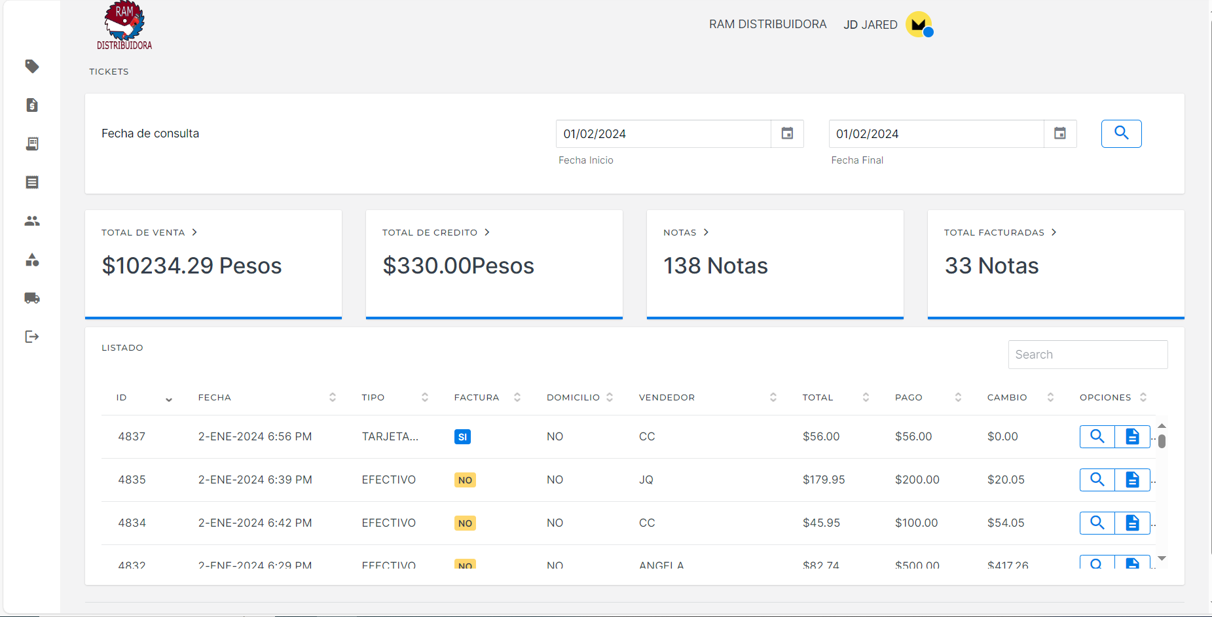Click the listado Search box
Screen dimensions: 1212x617
click(x=1088, y=355)
